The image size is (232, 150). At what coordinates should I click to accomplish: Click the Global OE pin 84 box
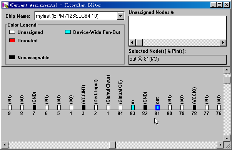coord(120,107)
